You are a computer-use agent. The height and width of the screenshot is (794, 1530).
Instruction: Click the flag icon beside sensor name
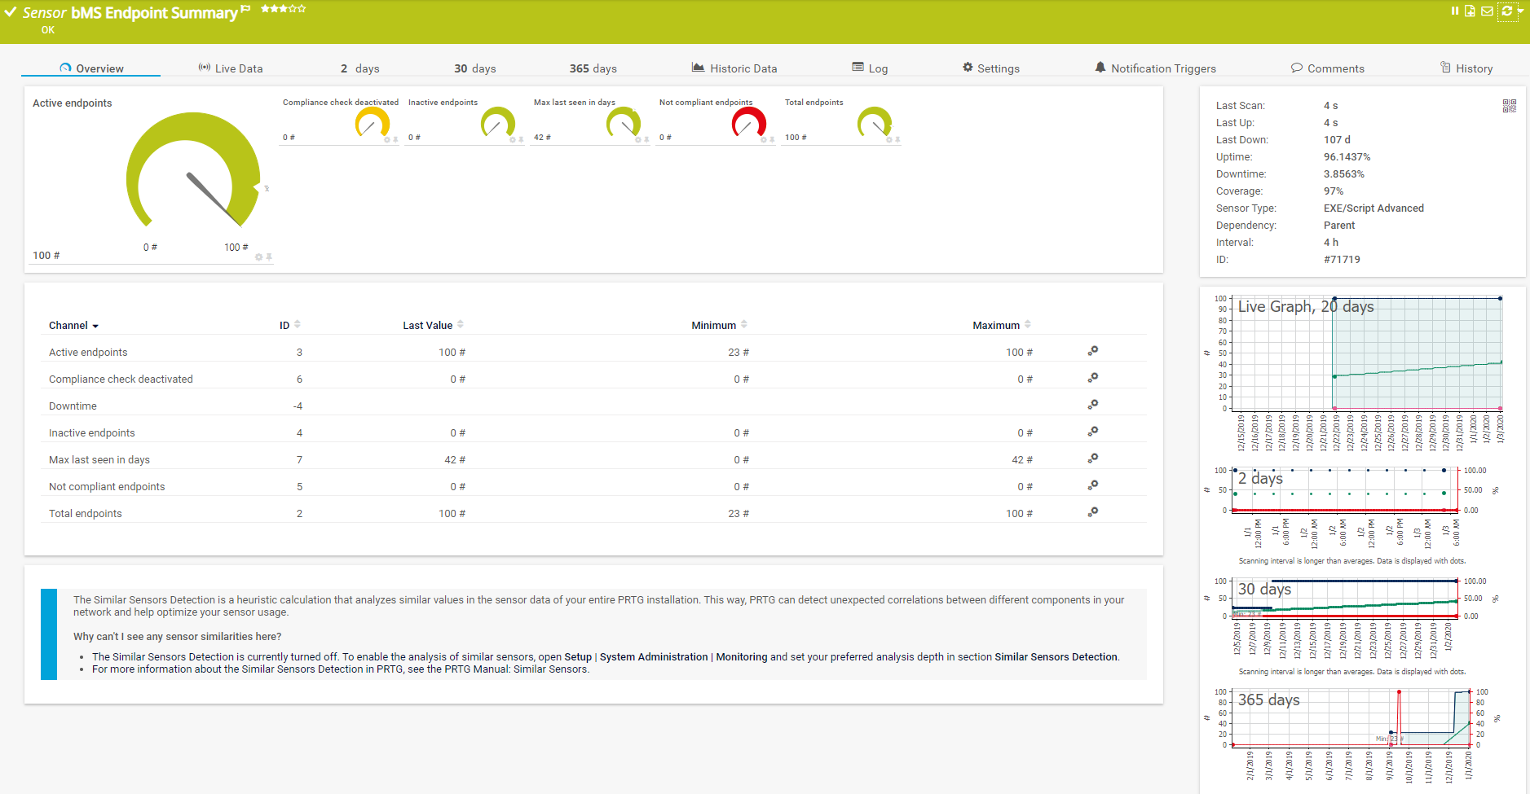click(x=245, y=9)
